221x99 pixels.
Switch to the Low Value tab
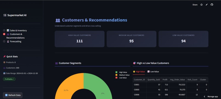[x=153, y=72]
